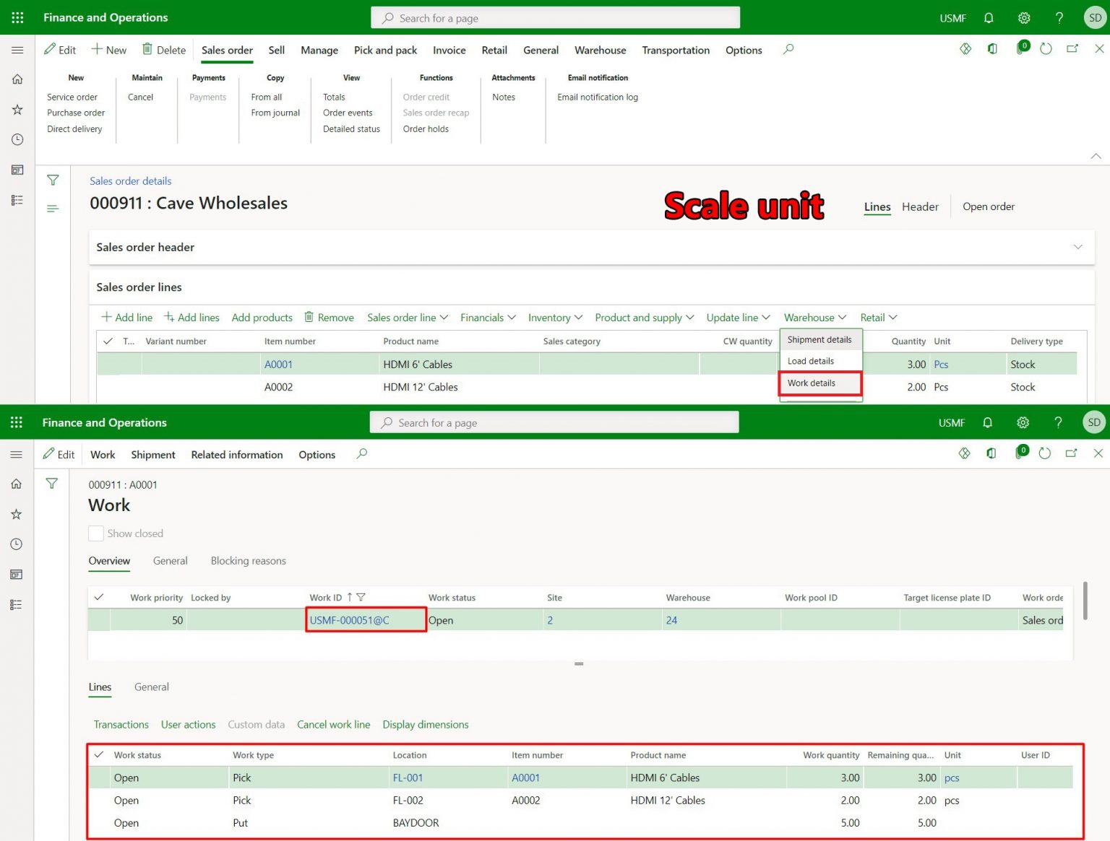Image resolution: width=1110 pixels, height=841 pixels.
Task: Click Remove line button
Action: [329, 318]
